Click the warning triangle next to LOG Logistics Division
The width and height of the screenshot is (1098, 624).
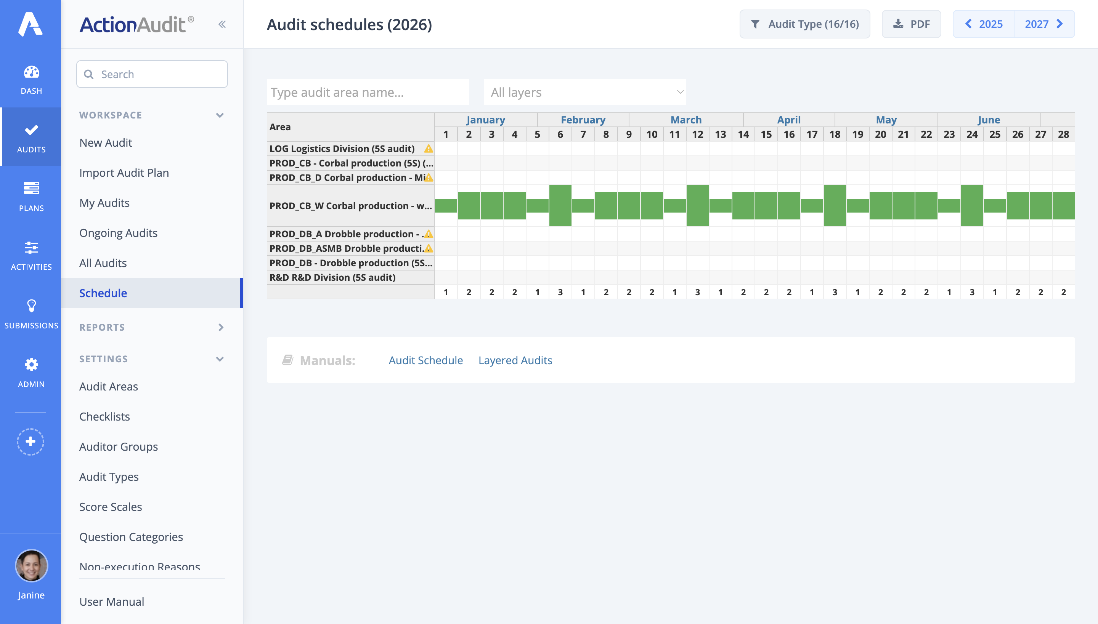point(429,149)
